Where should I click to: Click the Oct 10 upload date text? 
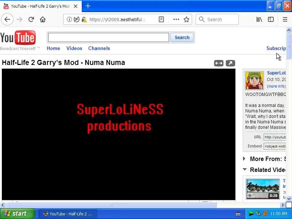[276, 80]
